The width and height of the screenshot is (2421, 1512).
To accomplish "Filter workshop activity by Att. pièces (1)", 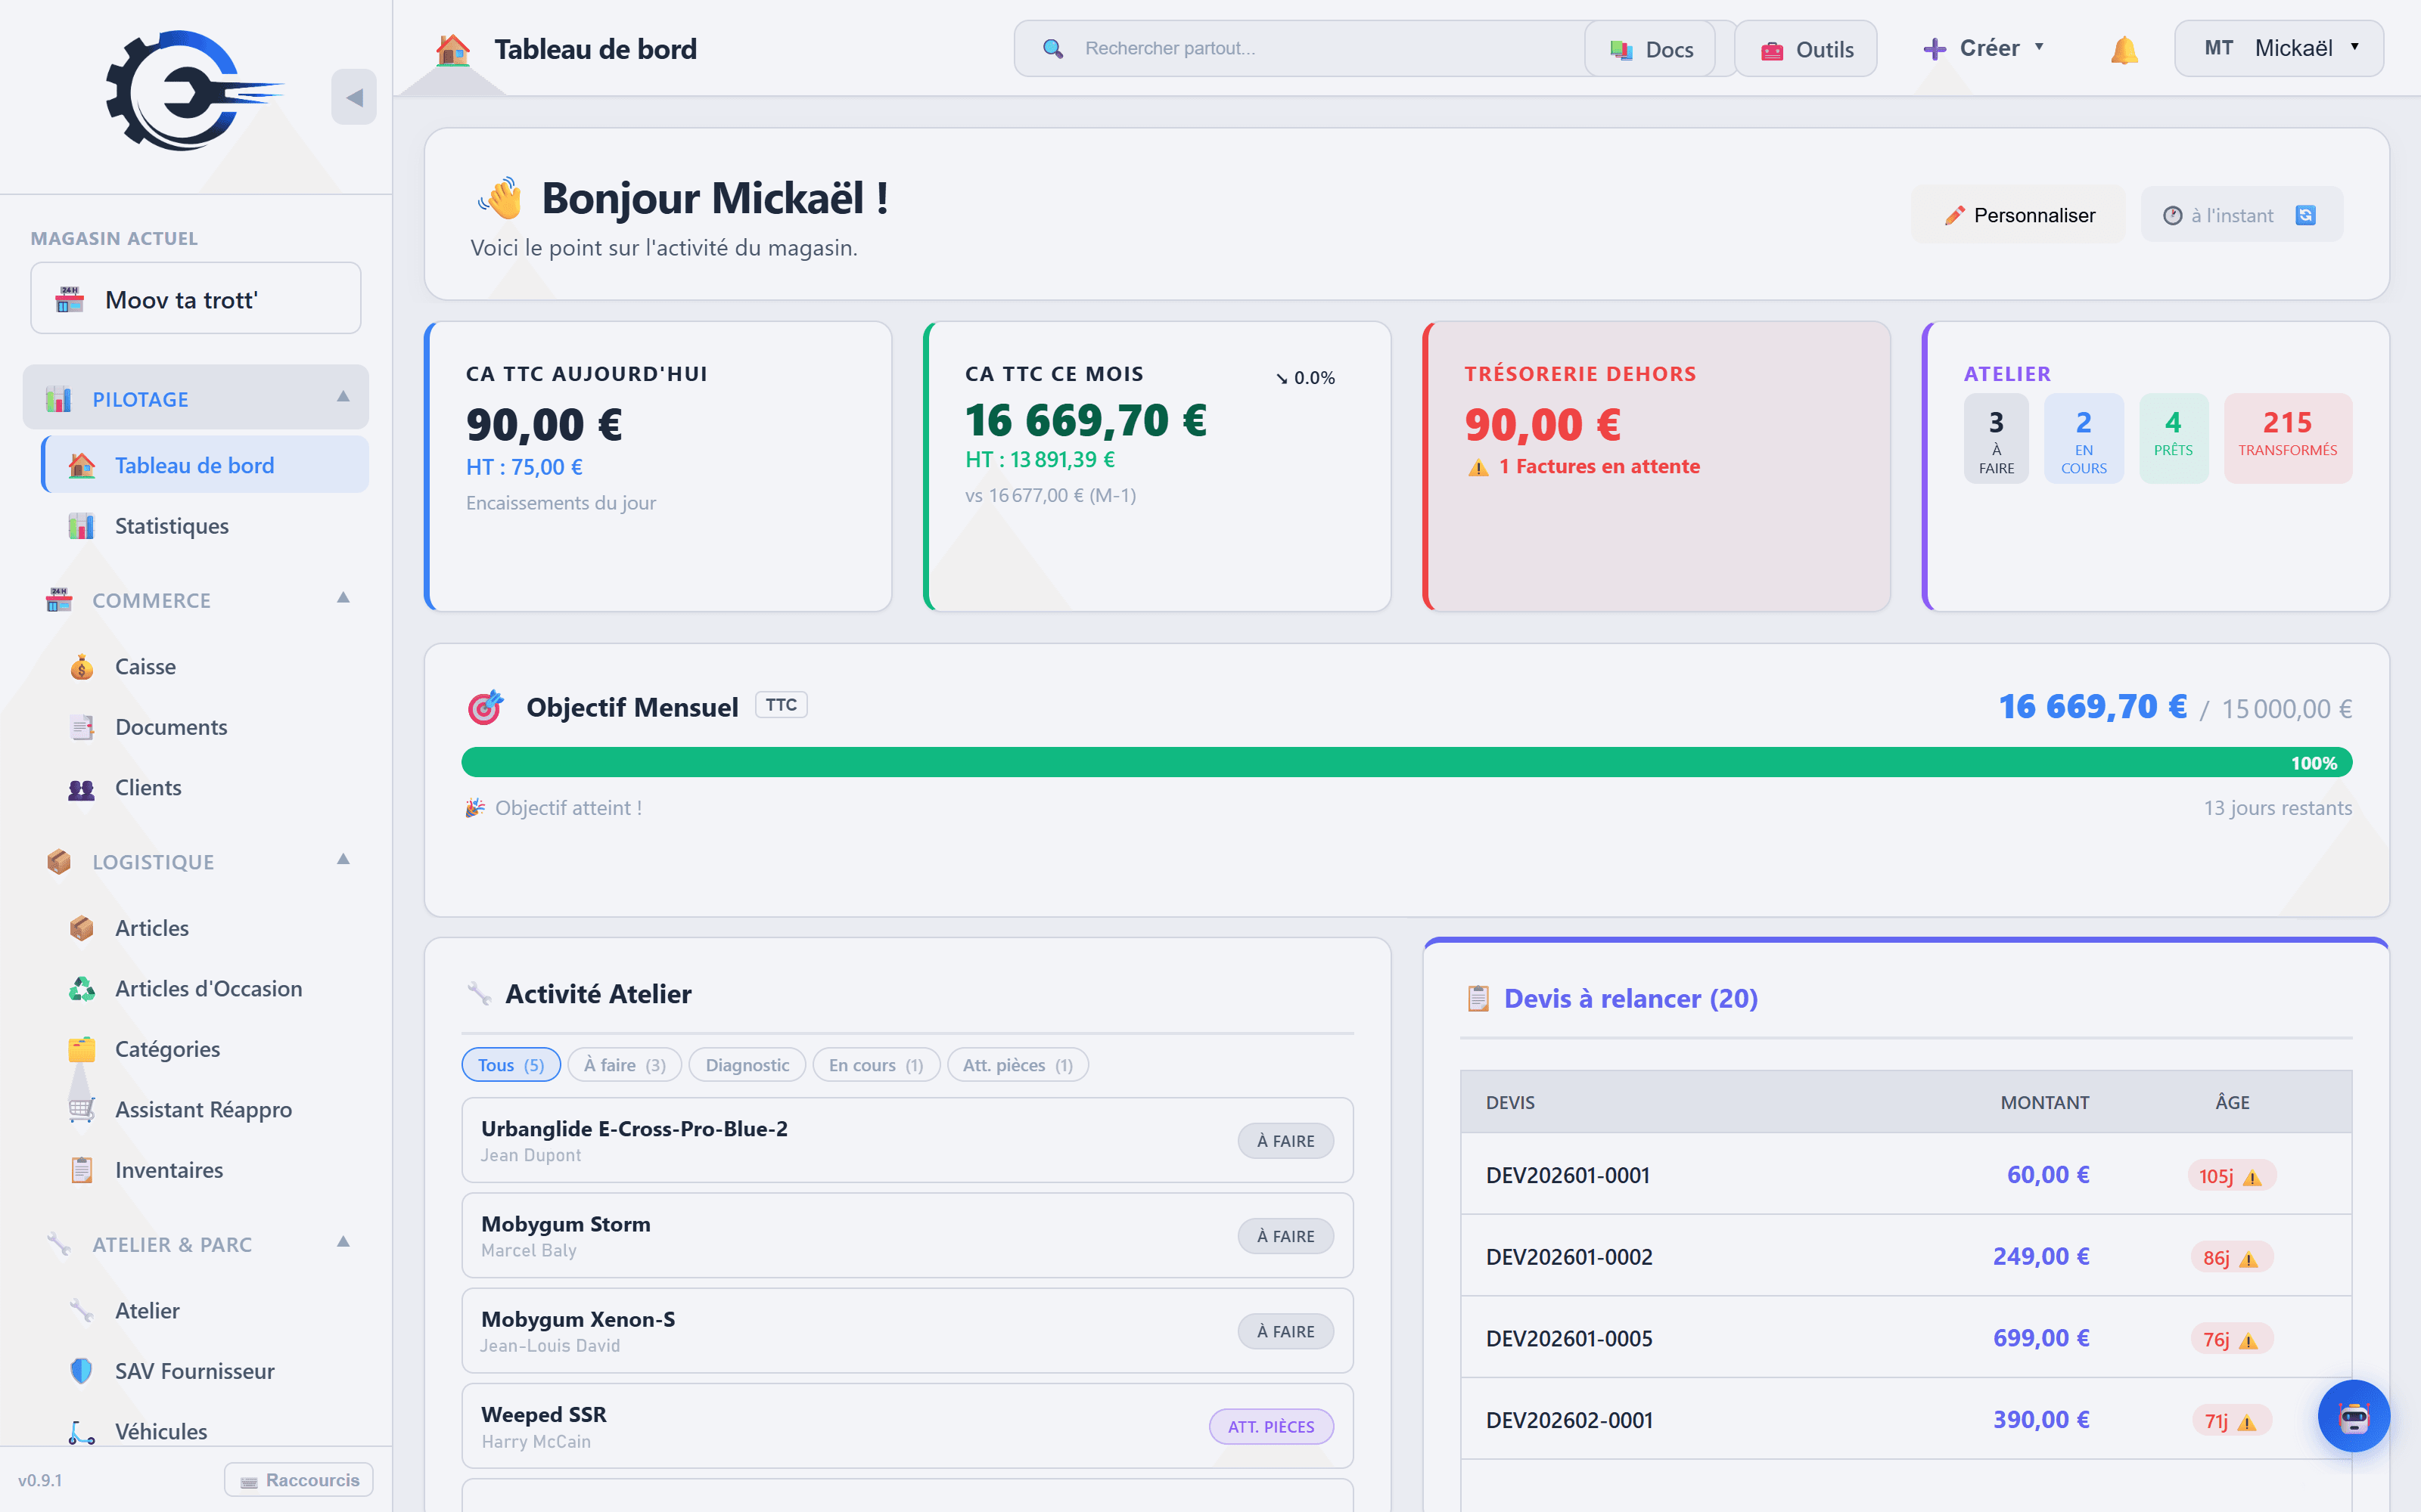I will click(x=1018, y=1065).
